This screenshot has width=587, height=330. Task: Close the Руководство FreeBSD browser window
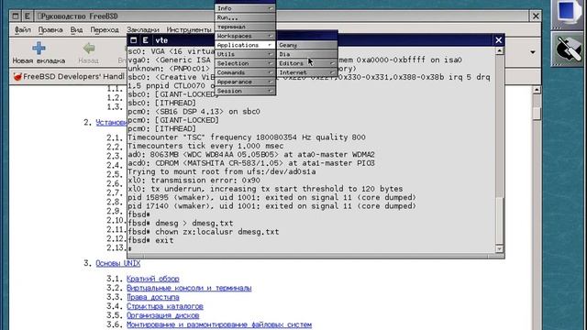click(536, 16)
